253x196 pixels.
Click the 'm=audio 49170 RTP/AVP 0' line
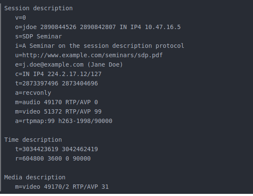pos(56,102)
